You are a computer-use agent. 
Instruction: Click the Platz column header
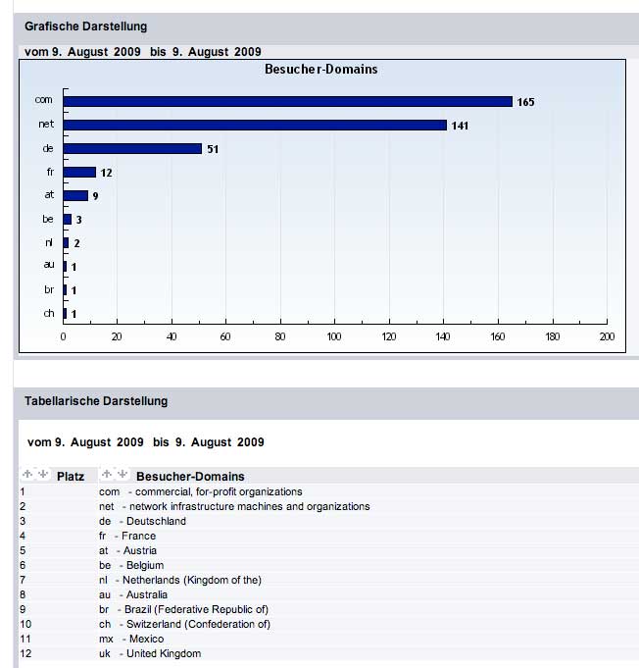[x=71, y=477]
